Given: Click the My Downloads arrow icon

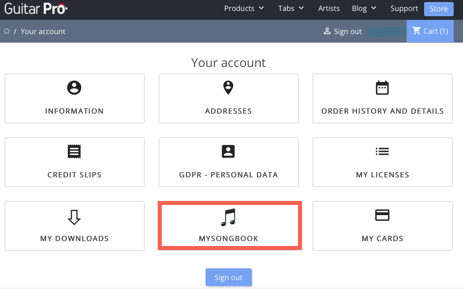Looking at the screenshot, I should click(74, 217).
